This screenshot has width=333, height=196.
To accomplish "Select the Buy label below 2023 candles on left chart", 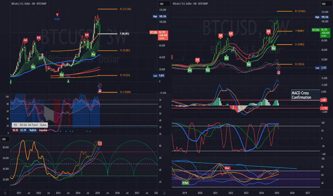I will (x=61, y=74).
